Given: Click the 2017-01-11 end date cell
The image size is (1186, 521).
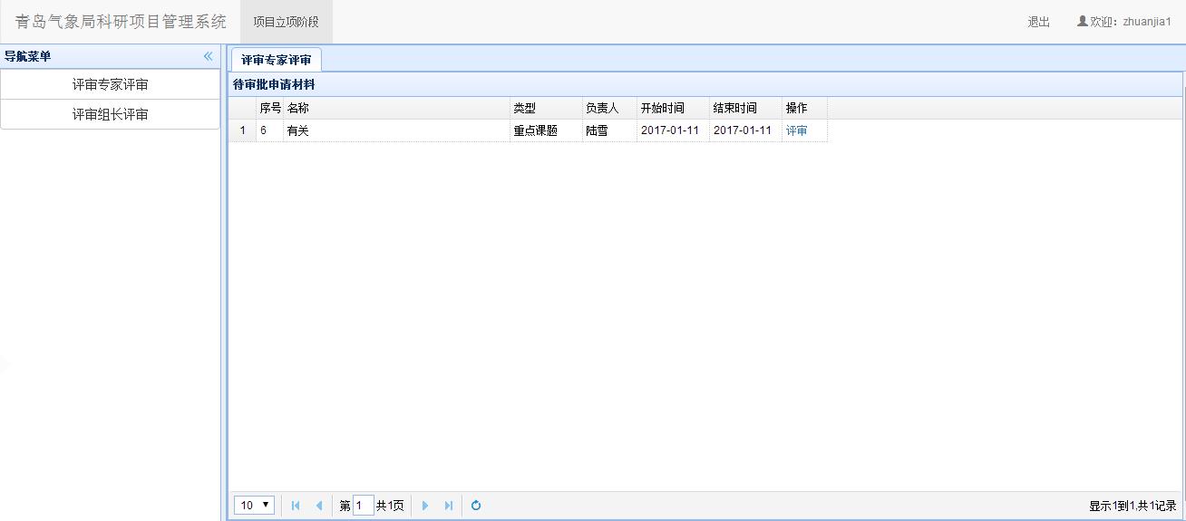Looking at the screenshot, I should 746,130.
